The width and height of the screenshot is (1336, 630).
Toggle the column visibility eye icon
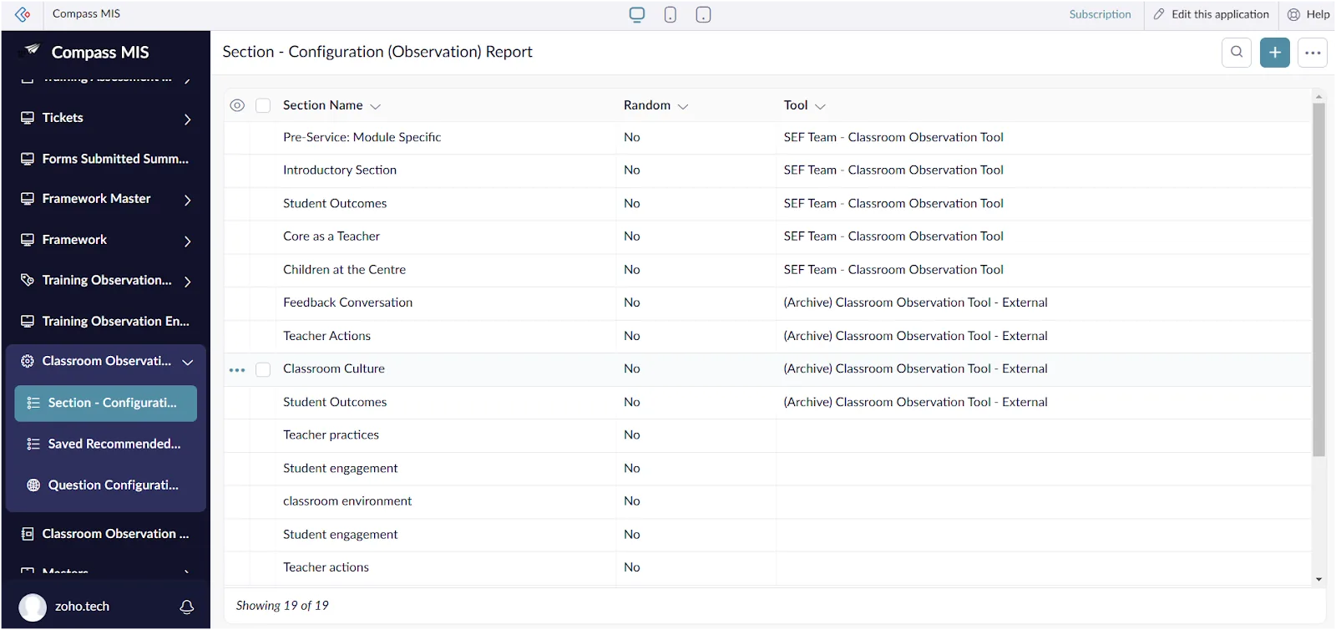point(237,105)
